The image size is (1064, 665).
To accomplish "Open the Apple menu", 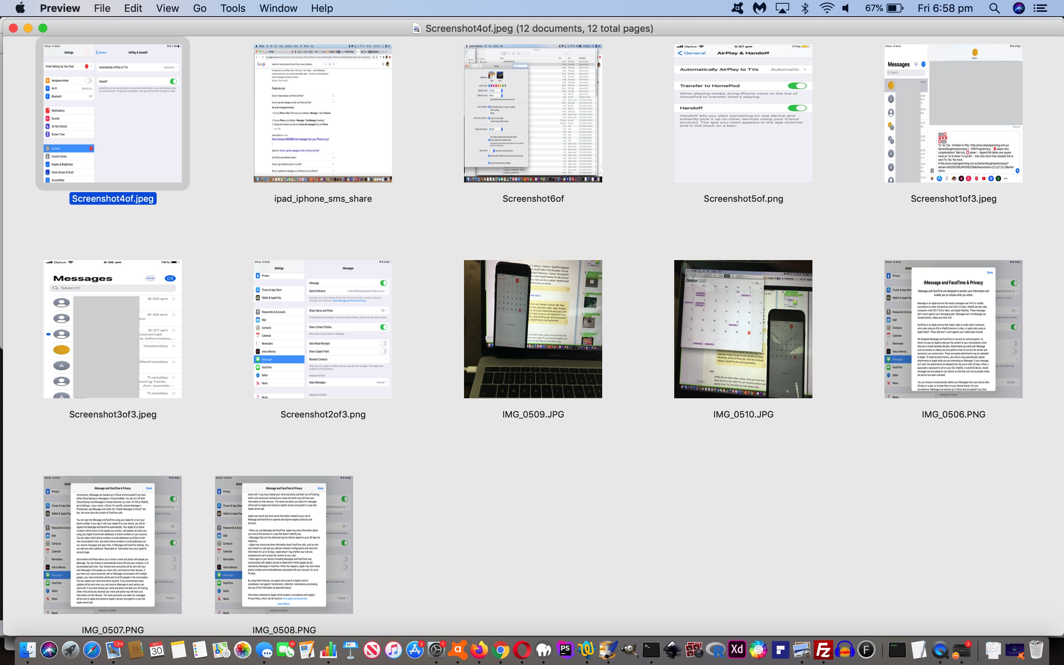I will click(x=20, y=8).
